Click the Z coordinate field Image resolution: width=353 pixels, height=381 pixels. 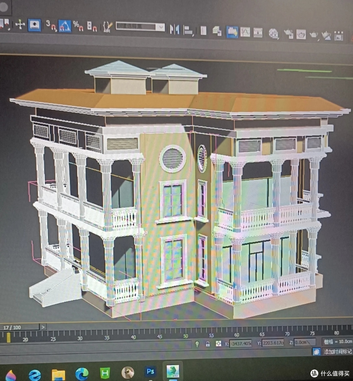coord(305,342)
